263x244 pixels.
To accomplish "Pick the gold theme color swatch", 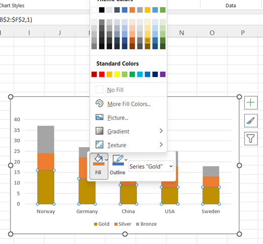I will (x=148, y=10).
